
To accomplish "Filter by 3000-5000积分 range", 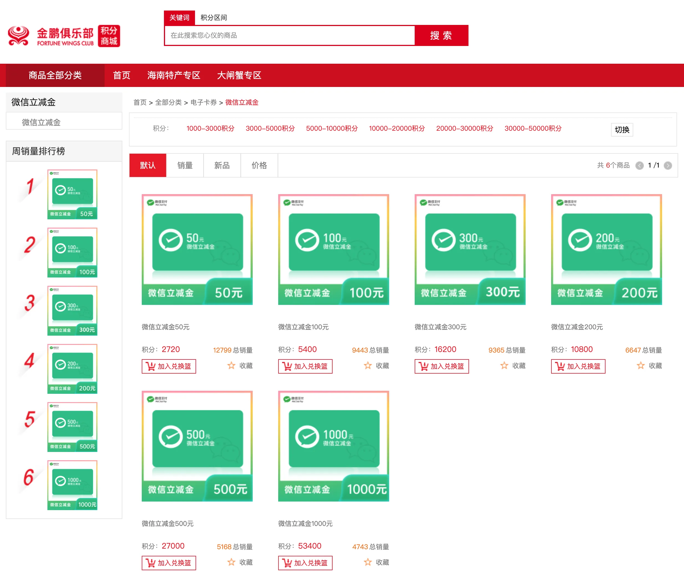I will (x=270, y=128).
